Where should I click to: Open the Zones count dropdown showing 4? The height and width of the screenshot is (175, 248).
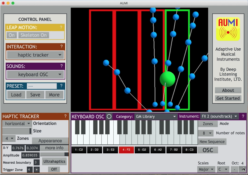click(x=9, y=139)
